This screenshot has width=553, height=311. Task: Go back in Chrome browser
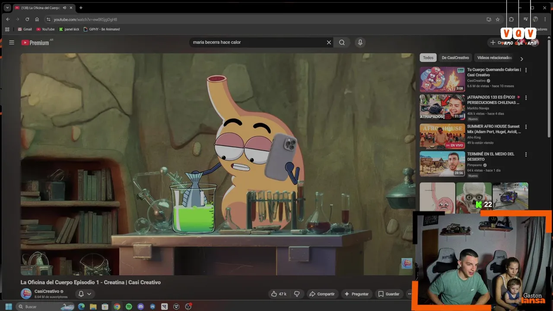tap(8, 19)
